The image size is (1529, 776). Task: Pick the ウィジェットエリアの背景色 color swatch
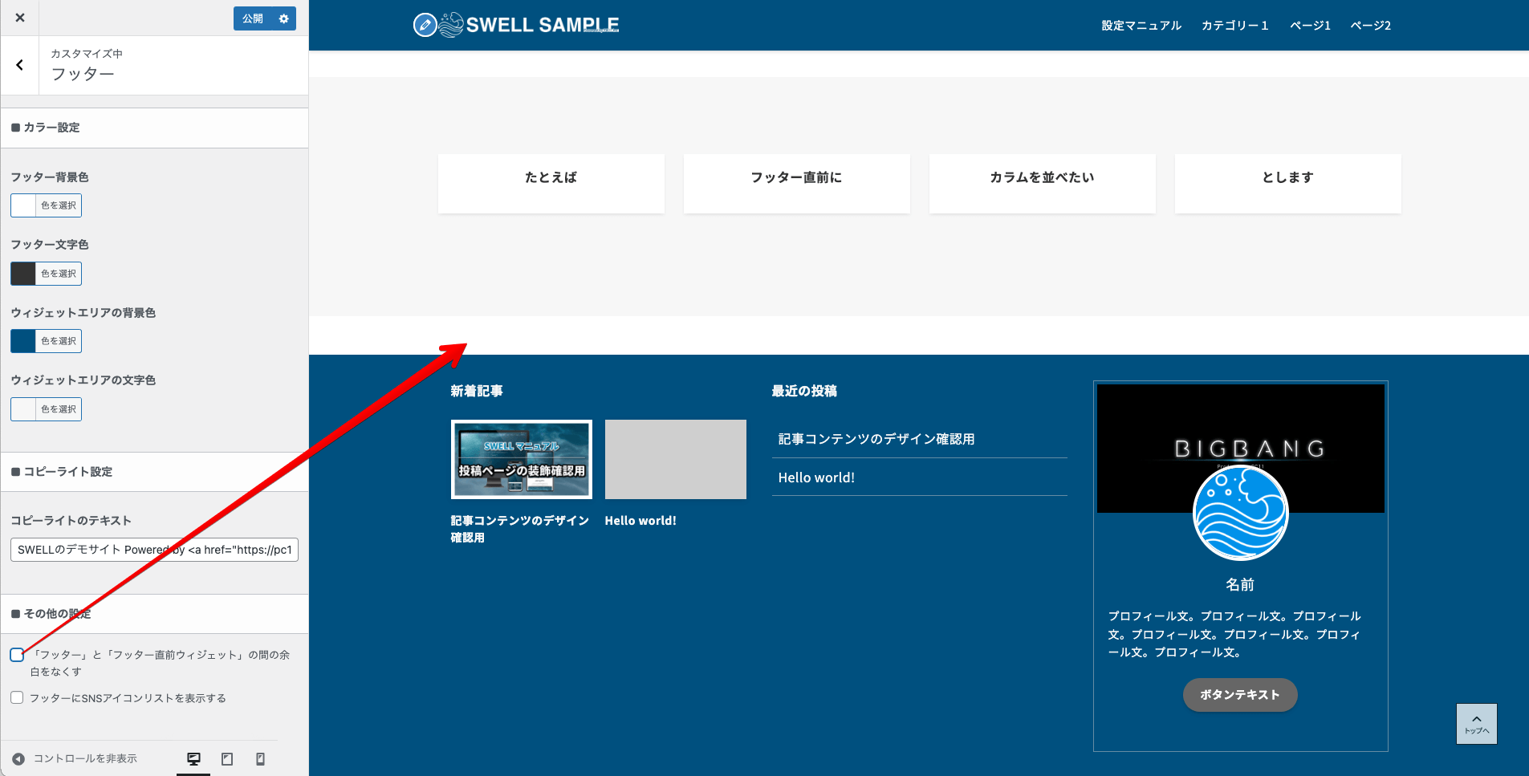(x=22, y=340)
